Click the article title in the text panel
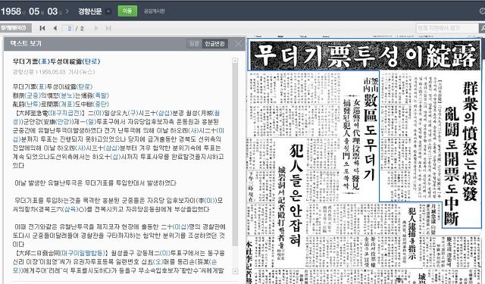Image resolution: width=485 pixels, height=284 pixels. [56, 61]
